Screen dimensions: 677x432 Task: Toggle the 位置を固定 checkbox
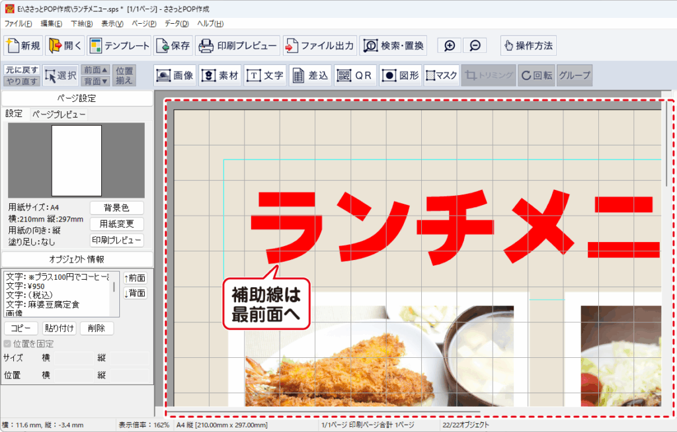coord(8,344)
